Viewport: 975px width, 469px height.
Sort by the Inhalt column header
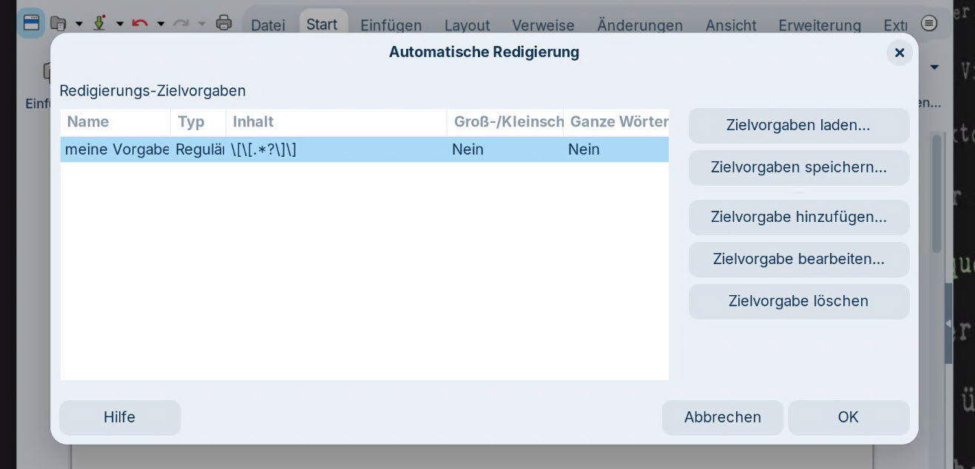click(x=335, y=122)
